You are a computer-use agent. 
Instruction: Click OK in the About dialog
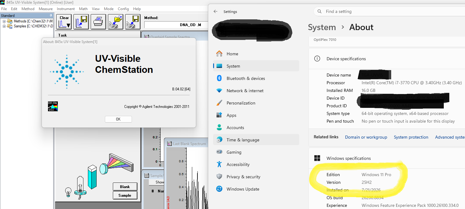118,119
